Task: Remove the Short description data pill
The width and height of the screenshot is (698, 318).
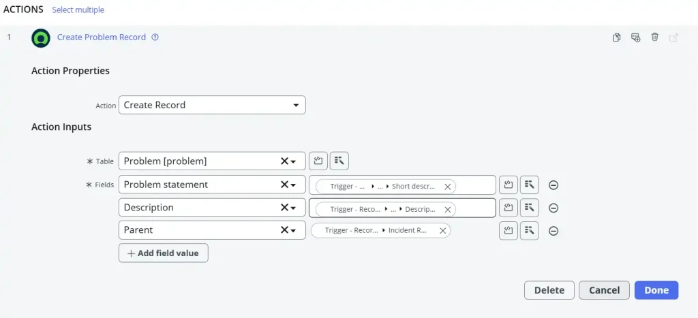Action: click(x=448, y=187)
